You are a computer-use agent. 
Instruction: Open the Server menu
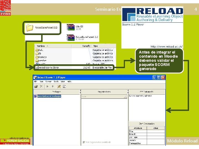pyautogui.click(x=48, y=81)
